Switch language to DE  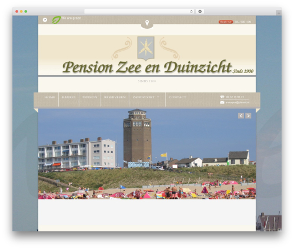243,22
